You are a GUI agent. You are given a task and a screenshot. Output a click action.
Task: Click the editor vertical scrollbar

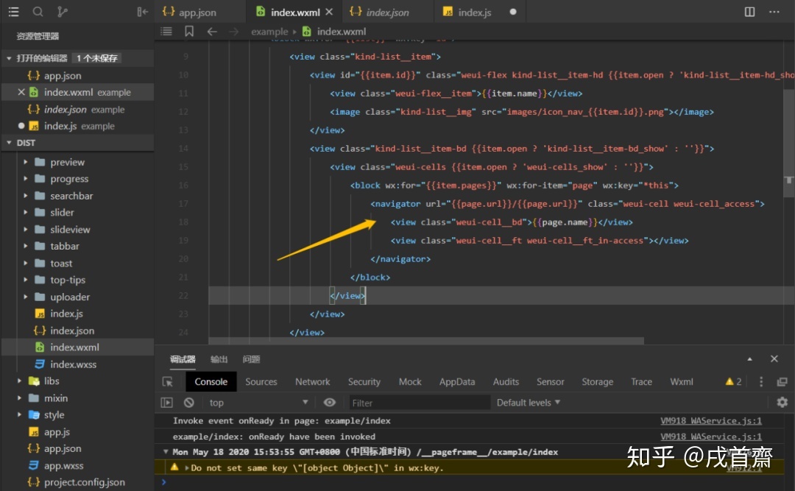click(x=789, y=142)
